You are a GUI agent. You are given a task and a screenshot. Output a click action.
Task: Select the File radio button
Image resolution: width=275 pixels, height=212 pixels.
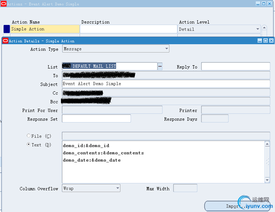click(29, 136)
